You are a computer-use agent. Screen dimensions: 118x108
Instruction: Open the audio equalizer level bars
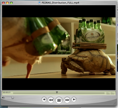[x=110, y=93]
